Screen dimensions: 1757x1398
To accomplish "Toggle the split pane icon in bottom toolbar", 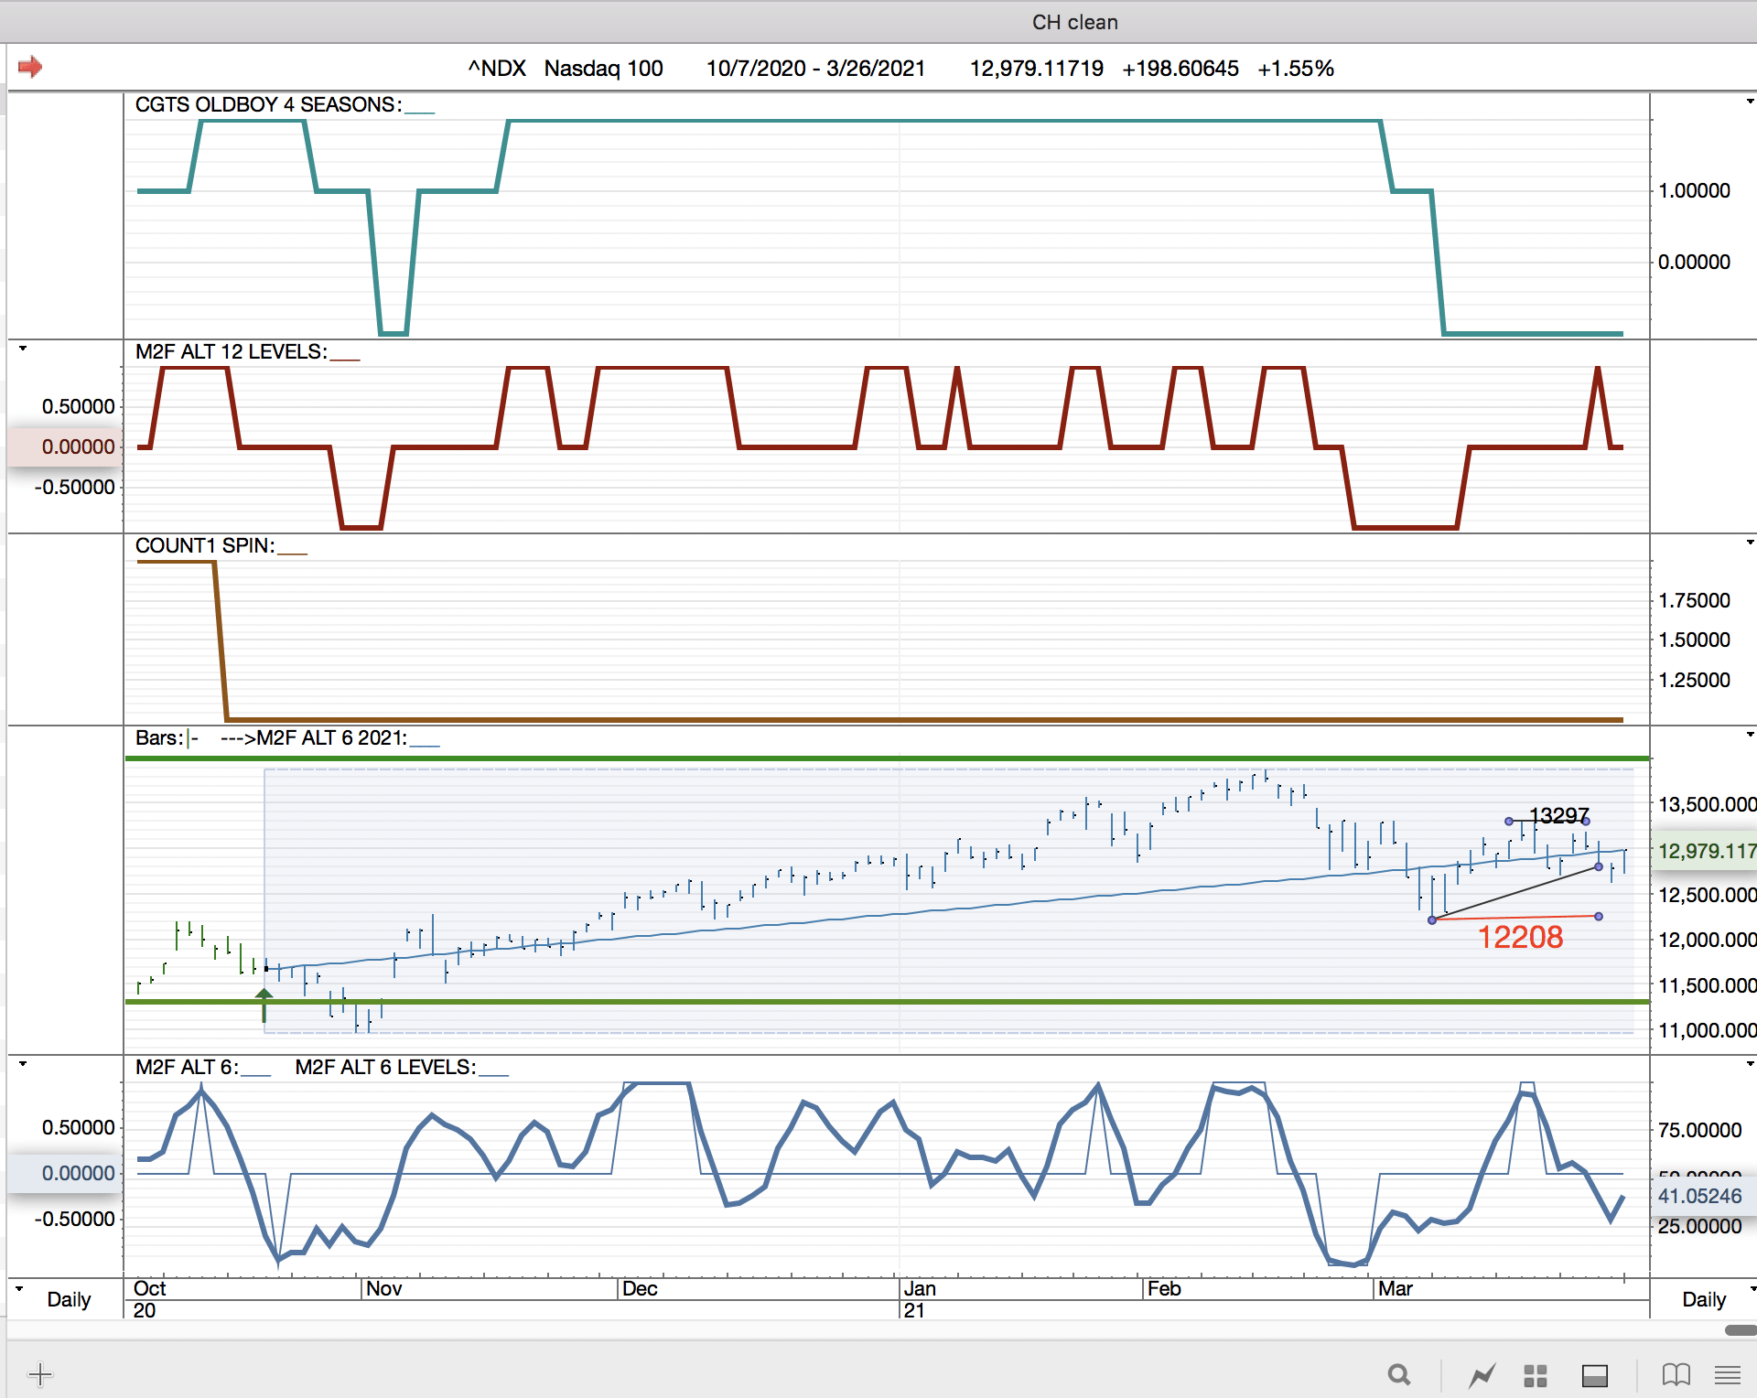I will pyautogui.click(x=1595, y=1374).
